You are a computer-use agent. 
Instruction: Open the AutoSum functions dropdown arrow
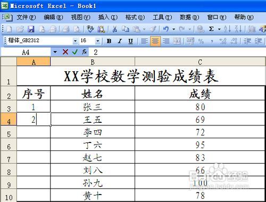(x=219, y=29)
